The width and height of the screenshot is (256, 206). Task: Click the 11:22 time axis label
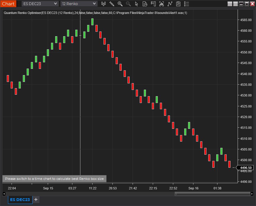tap(93, 188)
